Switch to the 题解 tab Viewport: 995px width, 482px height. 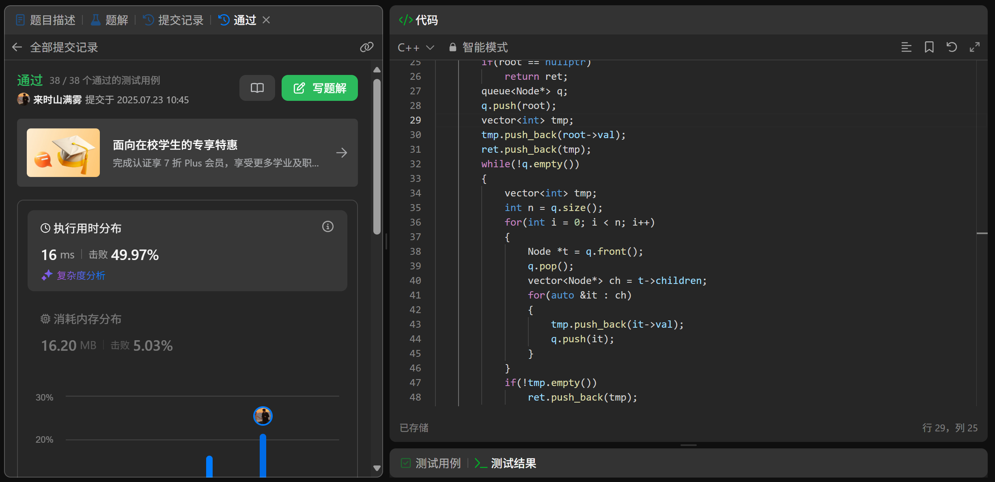110,20
